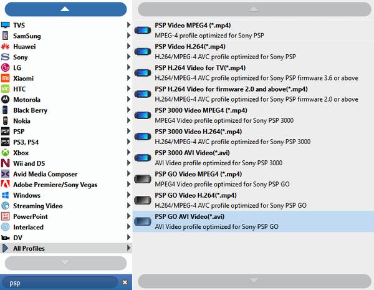
Task: Click the PSP 3000 AVI Video device icon
Action: coord(143,158)
